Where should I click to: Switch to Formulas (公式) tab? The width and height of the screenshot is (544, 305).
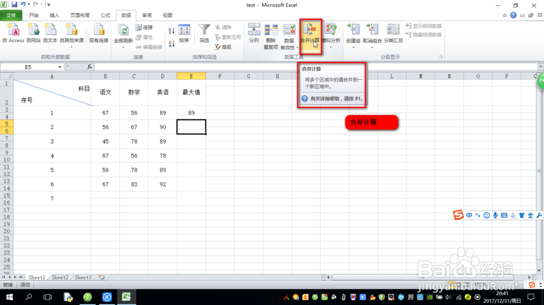(x=106, y=15)
